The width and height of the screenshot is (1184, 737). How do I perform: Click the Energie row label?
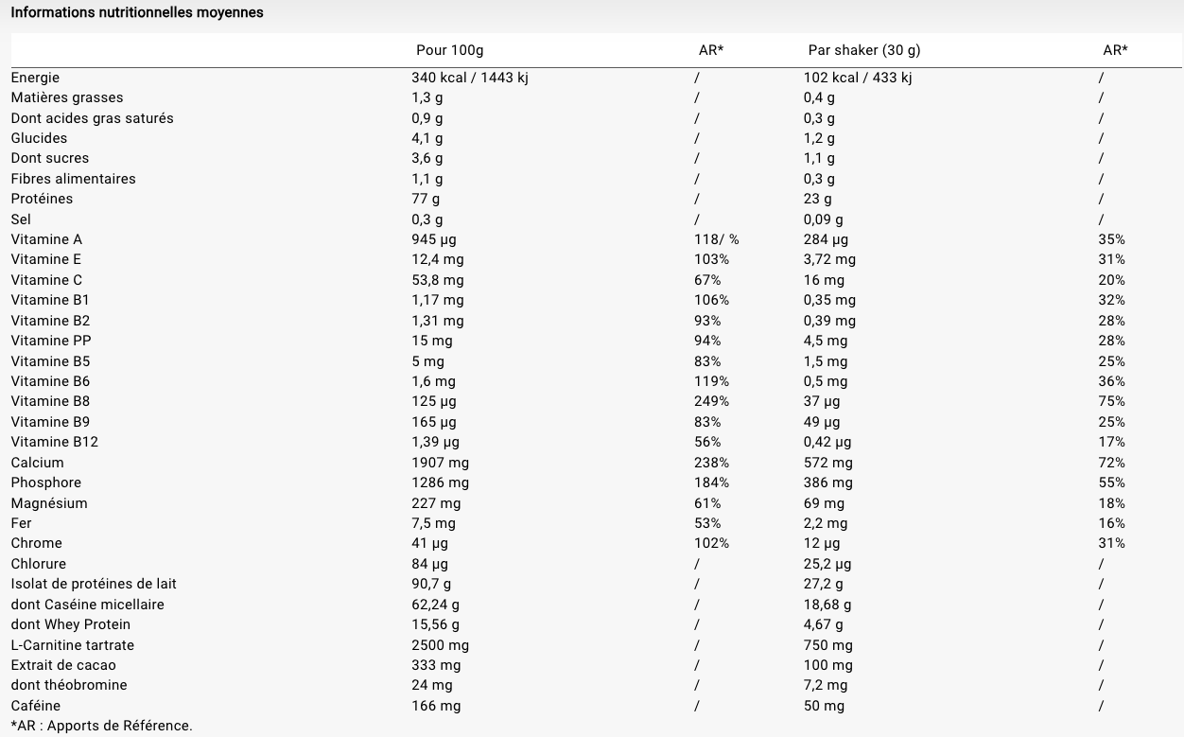click(35, 78)
